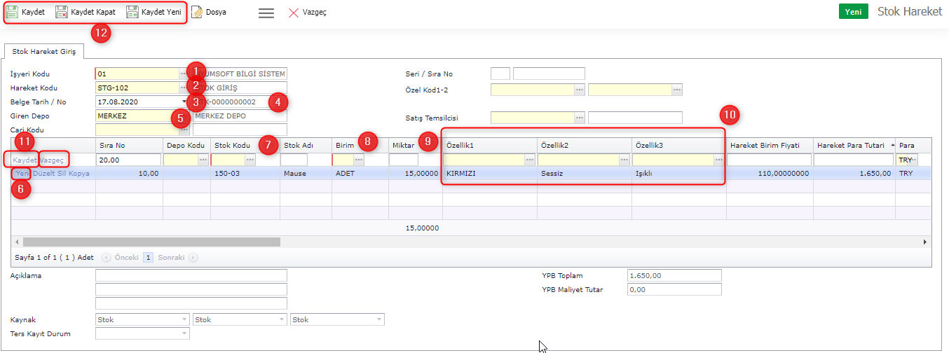Open Hareket Kodu lookup ellipsis button
949x353 pixels.
tap(184, 88)
